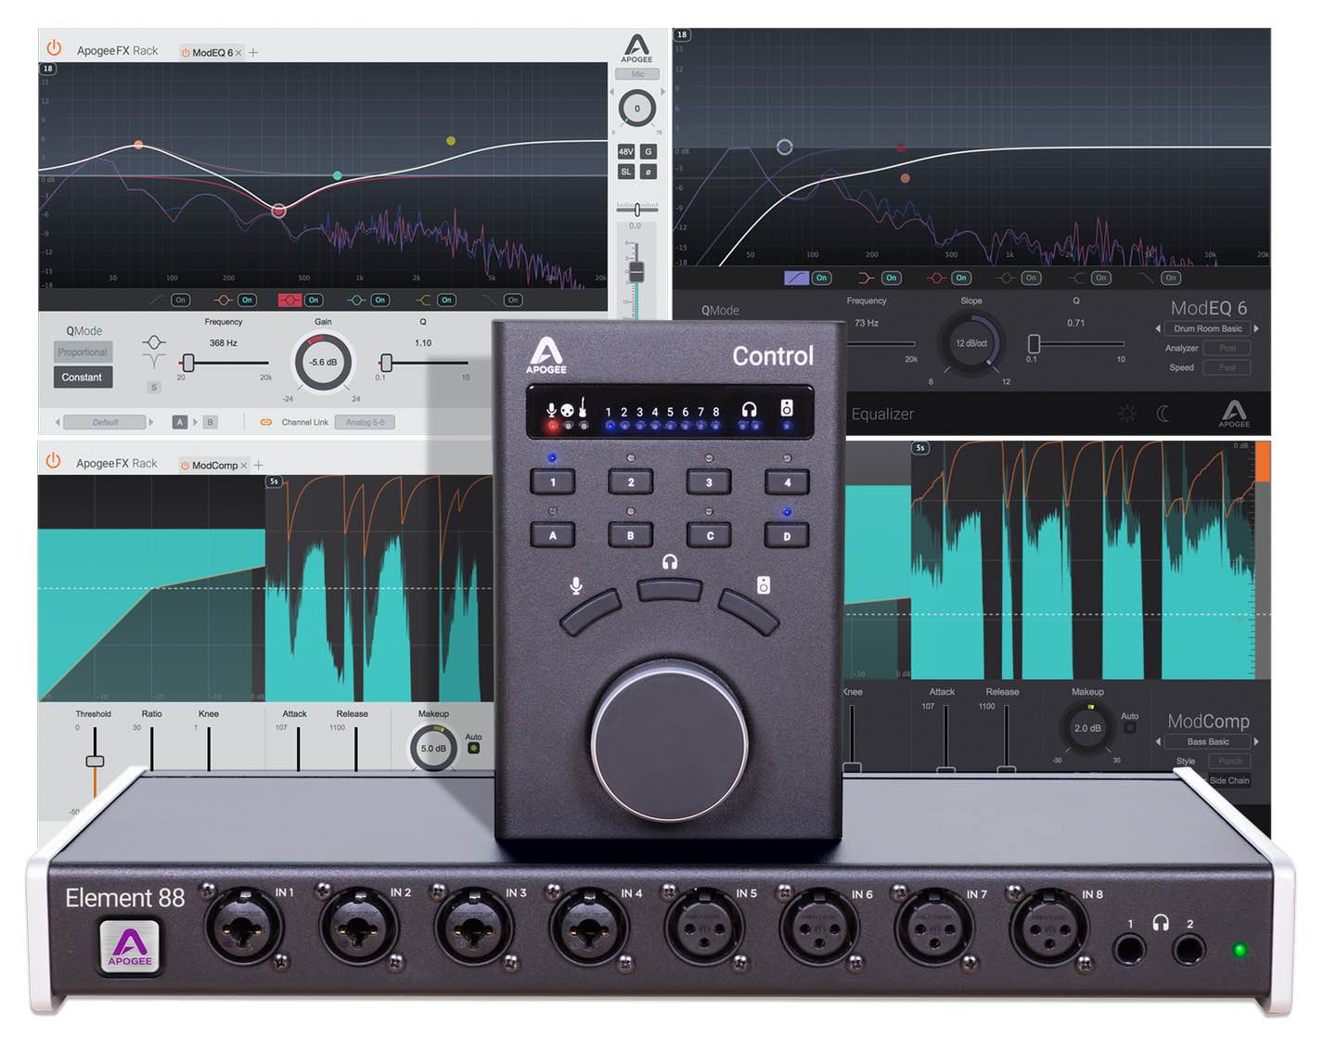Screen dimensions: 1336x1051
Task: Click the orange Channel Link chain icon
Action: tap(266, 422)
